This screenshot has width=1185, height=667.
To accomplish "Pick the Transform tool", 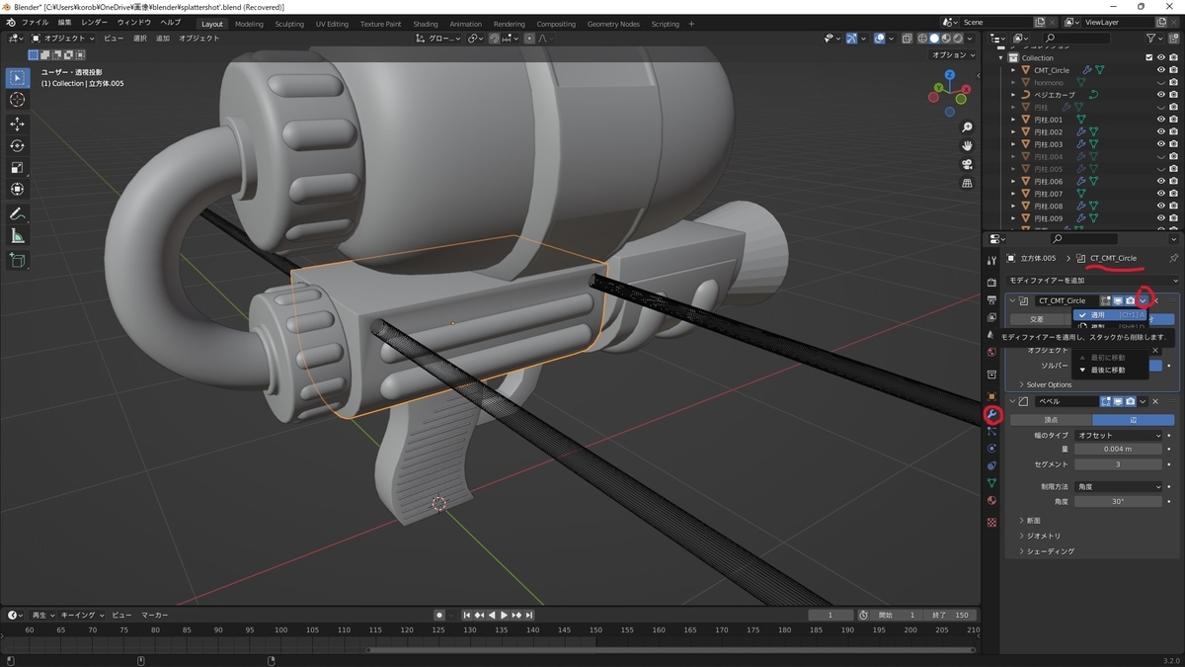I will coord(18,189).
